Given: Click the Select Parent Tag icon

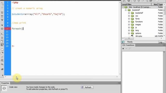Looking at the screenshot, I should (2, 25).
